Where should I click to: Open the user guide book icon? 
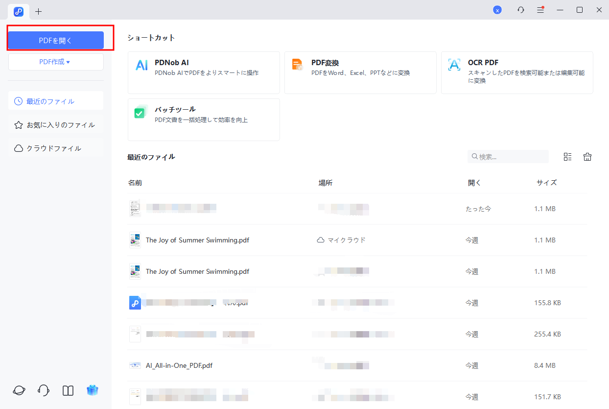[68, 390]
